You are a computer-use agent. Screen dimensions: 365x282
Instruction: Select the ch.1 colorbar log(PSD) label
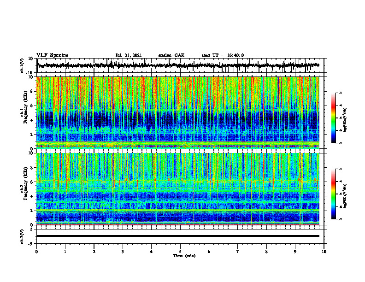tap(345, 120)
